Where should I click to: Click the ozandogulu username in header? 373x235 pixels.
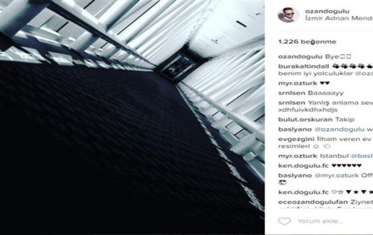pyautogui.click(x=327, y=11)
